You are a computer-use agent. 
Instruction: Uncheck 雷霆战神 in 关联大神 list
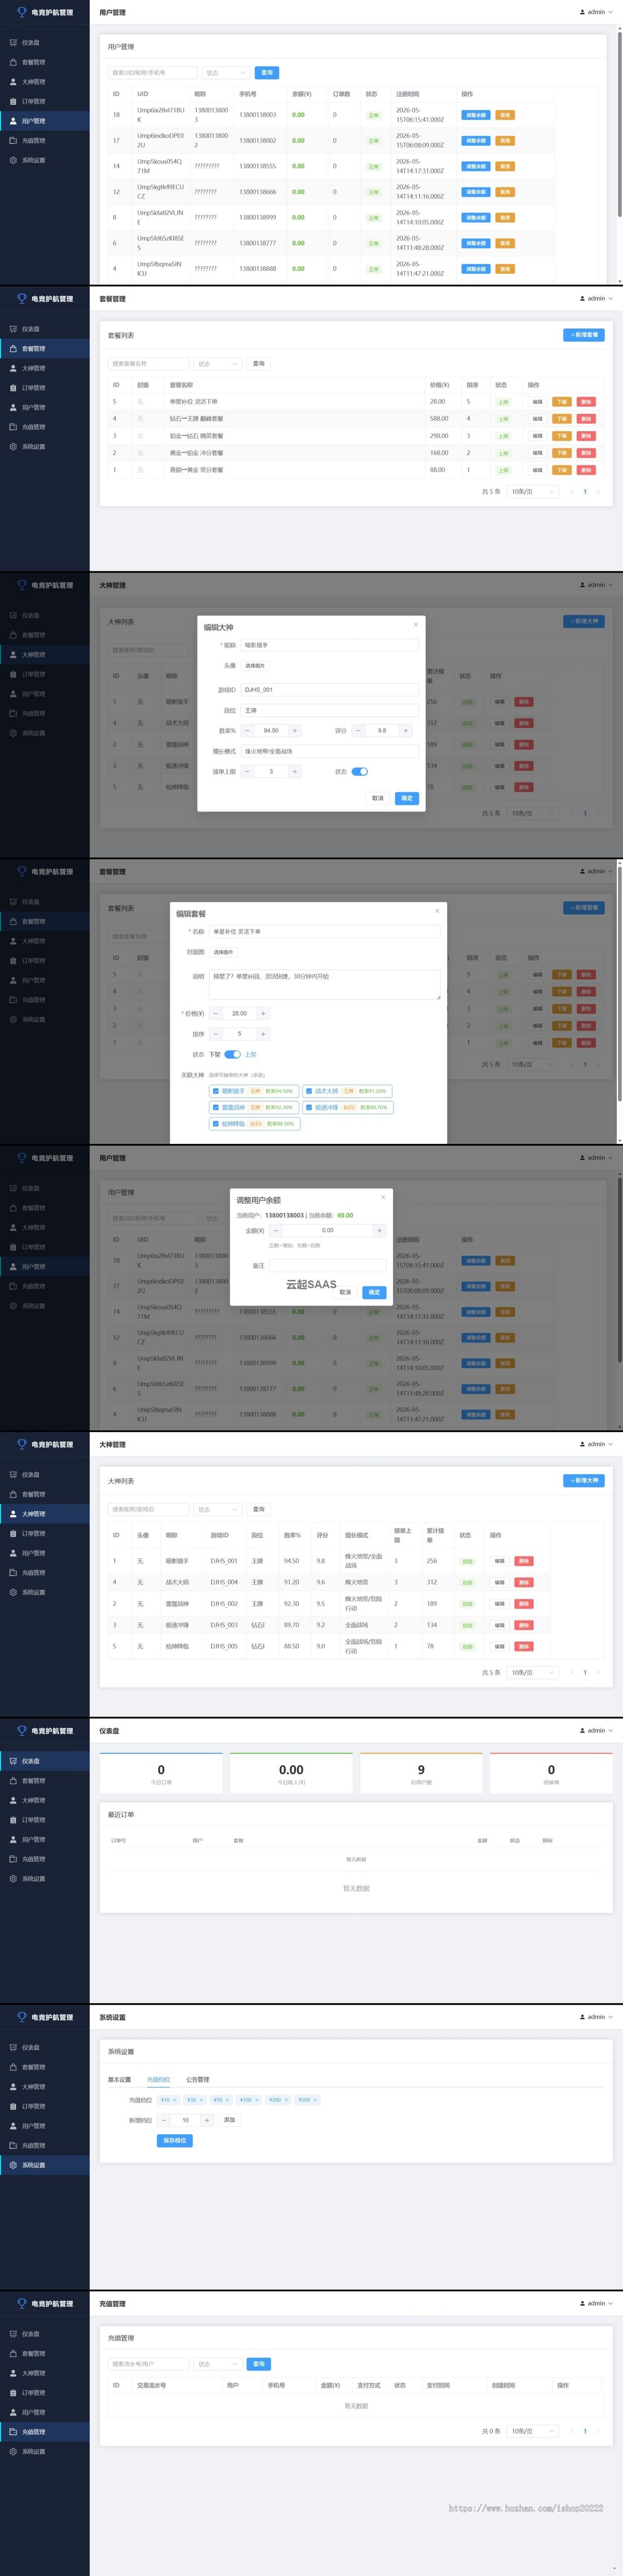(215, 1107)
